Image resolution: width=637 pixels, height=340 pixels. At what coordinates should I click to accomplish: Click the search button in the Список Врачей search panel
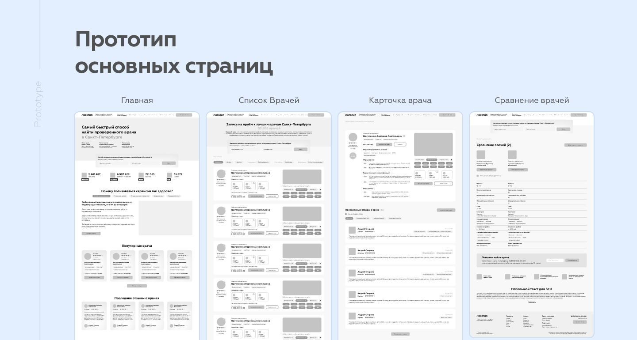tap(300, 149)
